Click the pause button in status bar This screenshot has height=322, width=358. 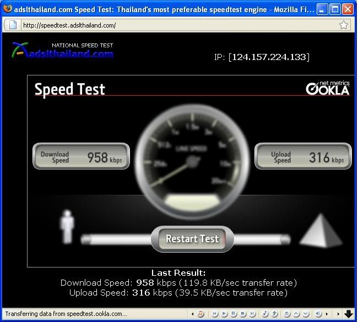coord(234,314)
